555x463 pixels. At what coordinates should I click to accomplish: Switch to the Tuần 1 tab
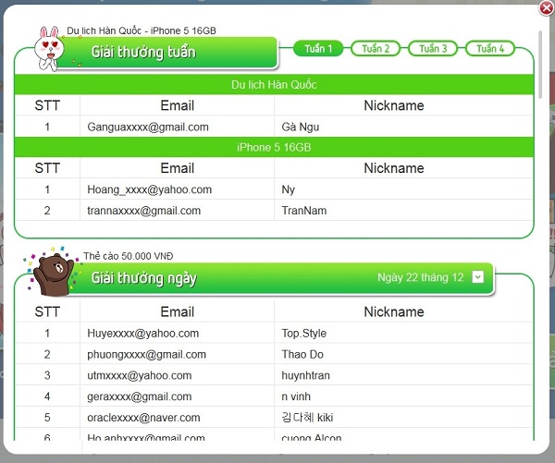(x=318, y=48)
